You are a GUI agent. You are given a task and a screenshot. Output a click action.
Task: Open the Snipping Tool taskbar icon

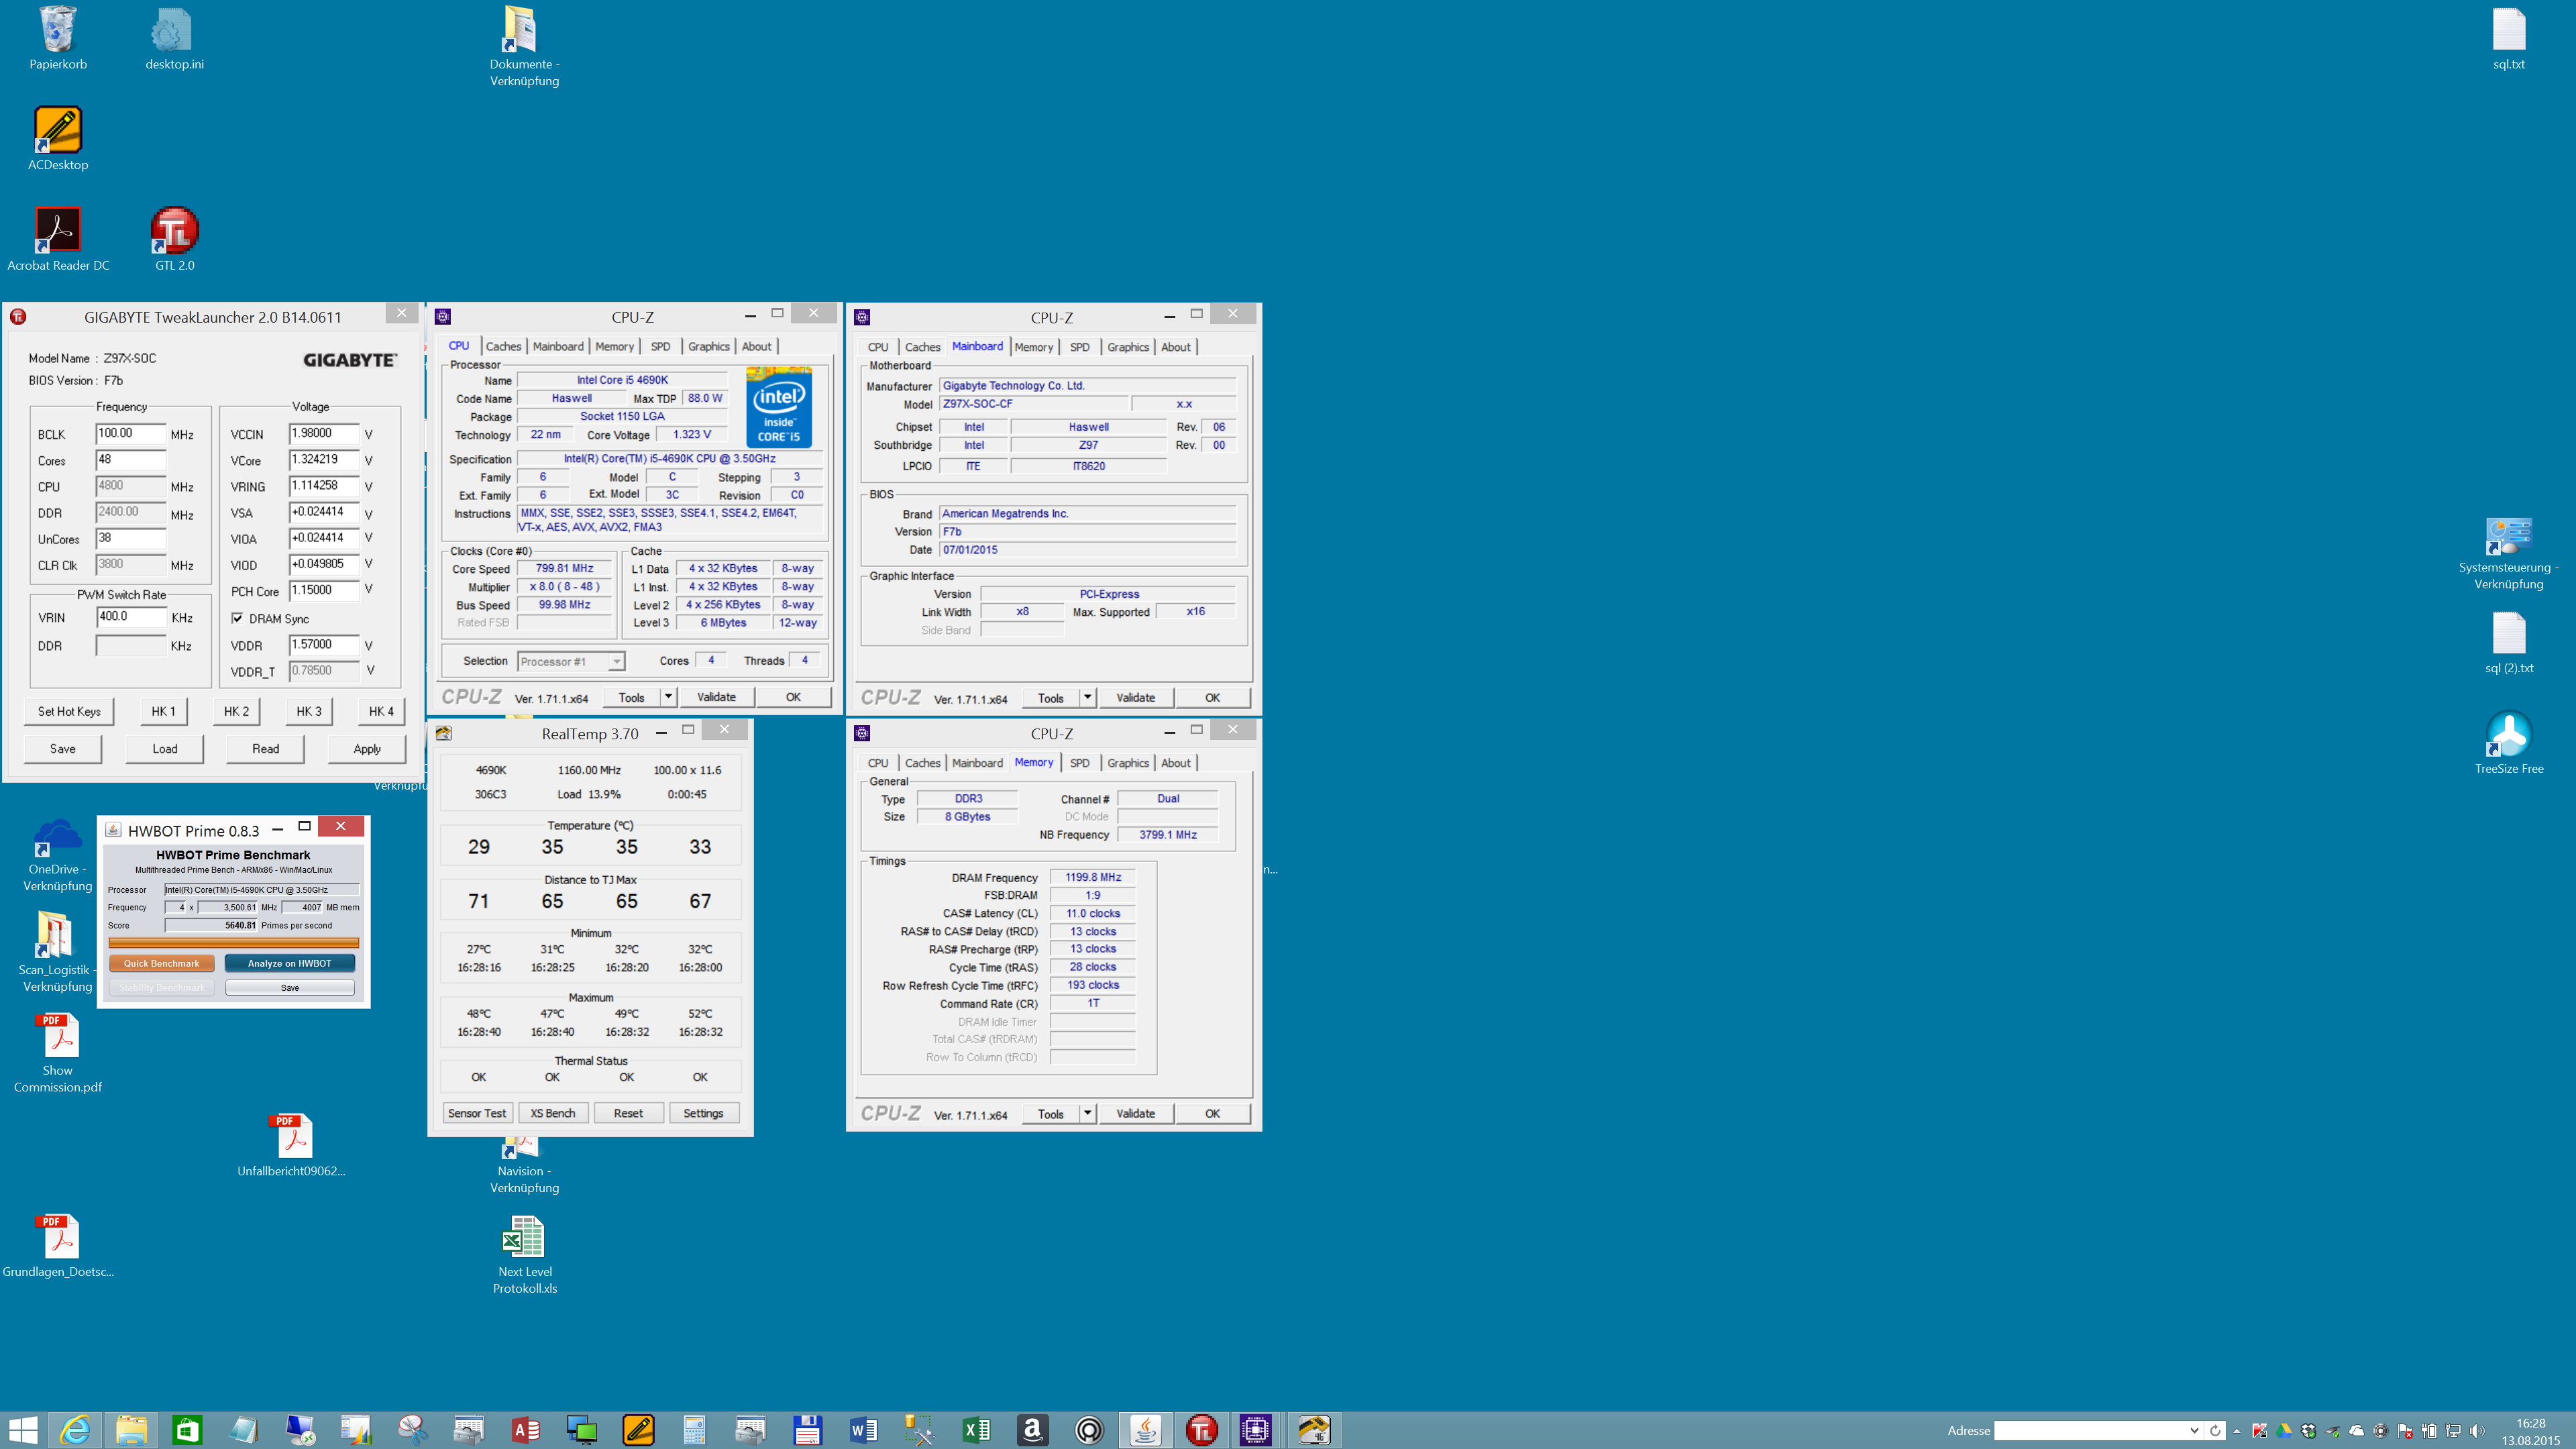point(413,1430)
